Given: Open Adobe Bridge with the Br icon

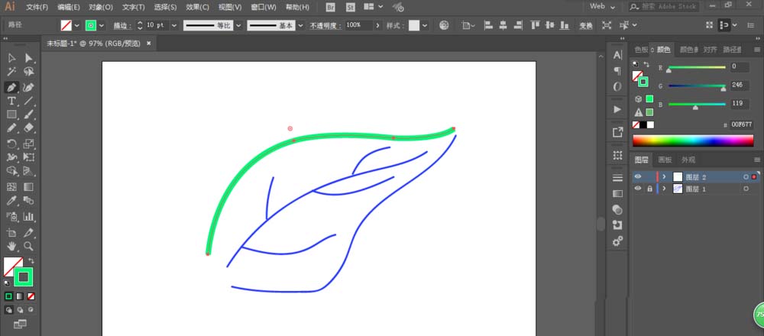Looking at the screenshot, I should (x=331, y=7).
